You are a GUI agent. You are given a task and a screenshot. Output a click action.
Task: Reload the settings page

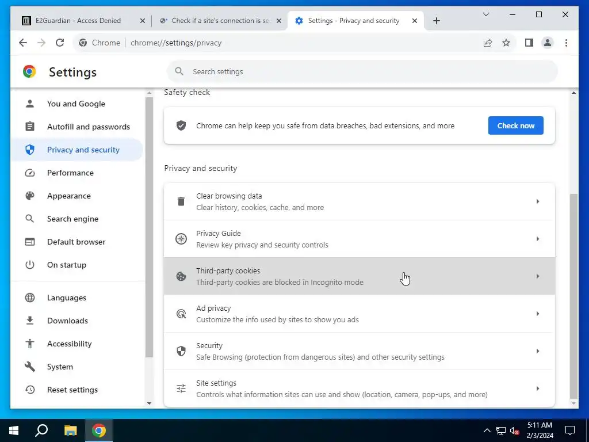[x=60, y=43]
